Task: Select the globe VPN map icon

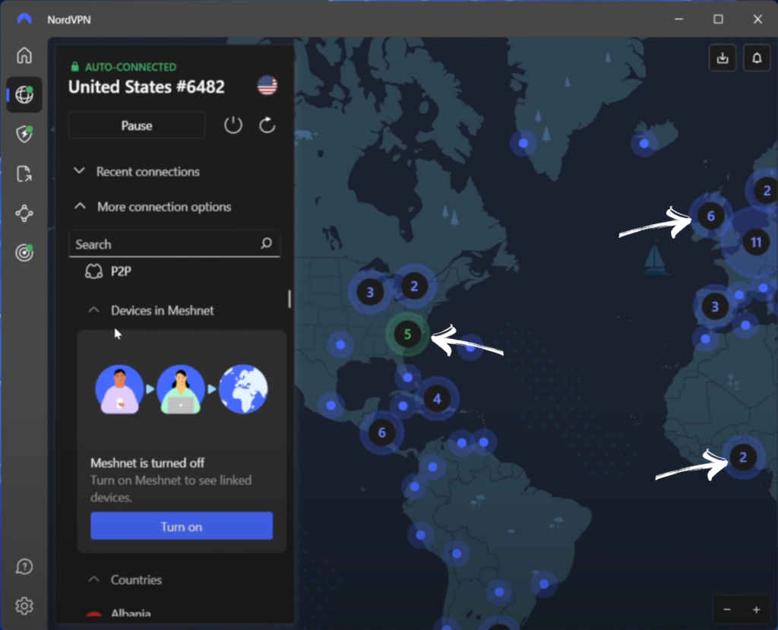Action: (24, 95)
